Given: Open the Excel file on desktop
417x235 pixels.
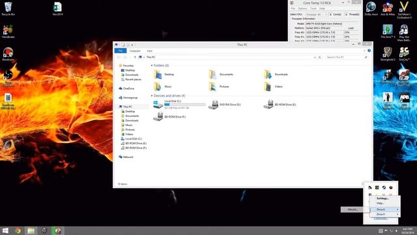Looking at the screenshot, I should [57, 8].
